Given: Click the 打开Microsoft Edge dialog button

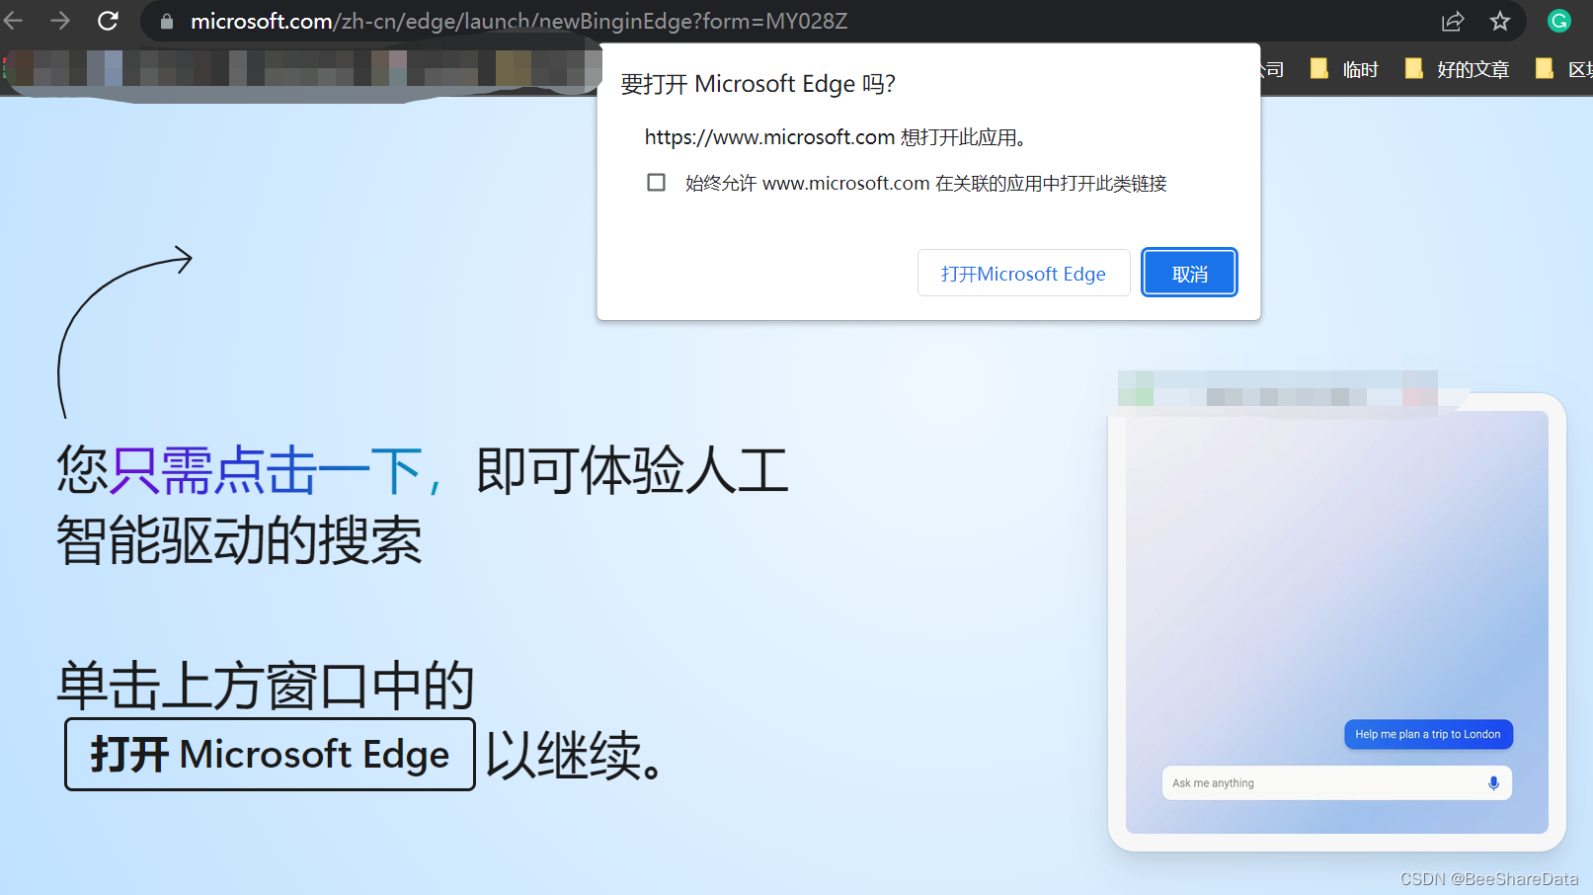Looking at the screenshot, I should (1023, 274).
